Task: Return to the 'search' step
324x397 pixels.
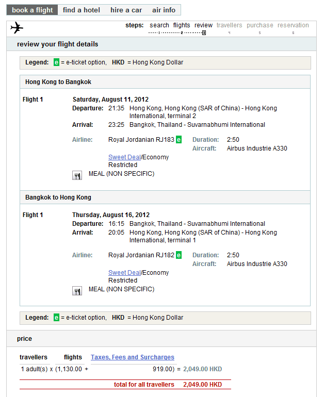Action: [x=159, y=25]
